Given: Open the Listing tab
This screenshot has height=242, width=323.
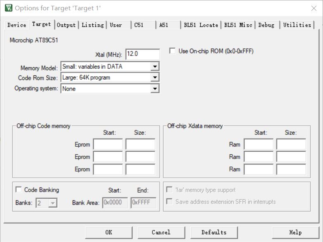Looking at the screenshot, I should [93, 25].
